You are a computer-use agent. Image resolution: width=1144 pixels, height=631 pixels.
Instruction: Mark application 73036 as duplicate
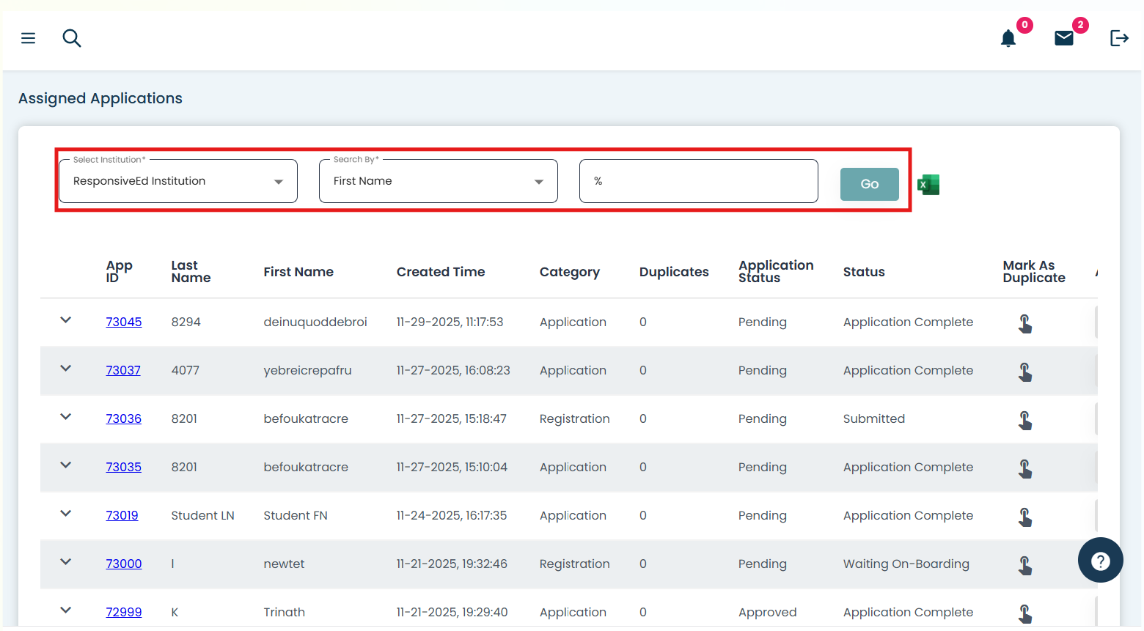point(1025,420)
